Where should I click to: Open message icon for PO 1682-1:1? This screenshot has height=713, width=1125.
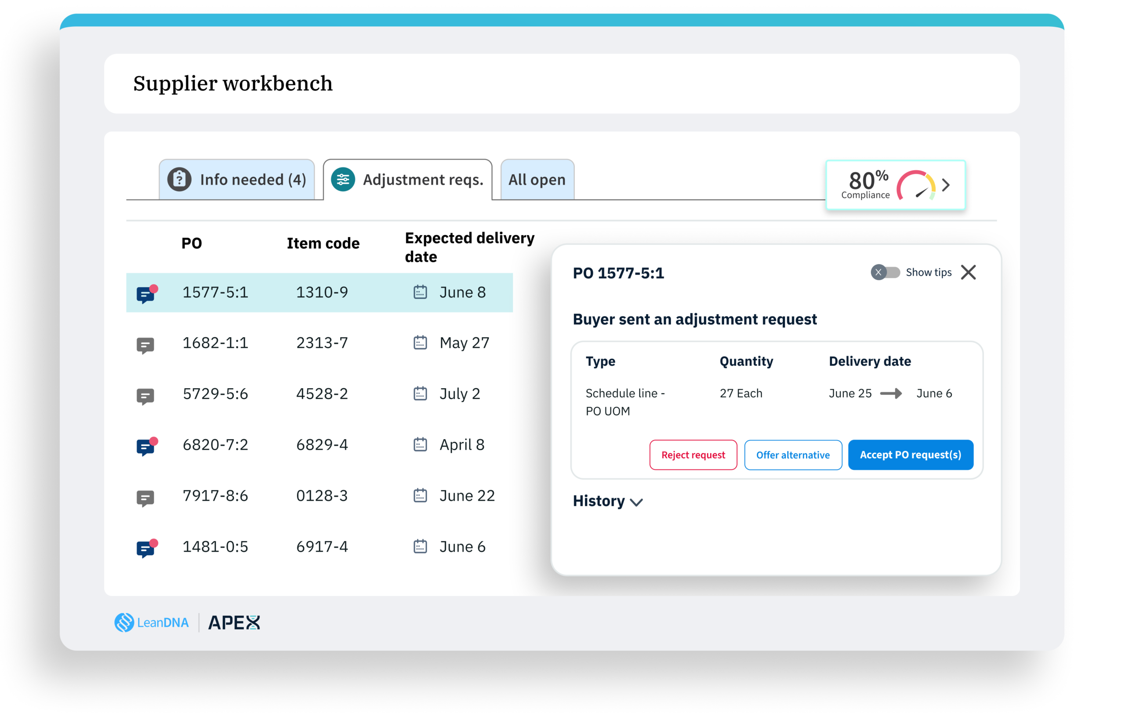click(x=145, y=345)
